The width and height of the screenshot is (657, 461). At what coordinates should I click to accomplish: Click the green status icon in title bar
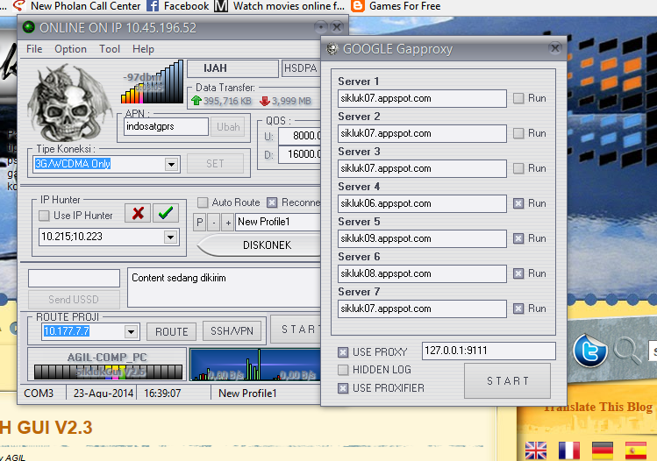tap(28, 28)
